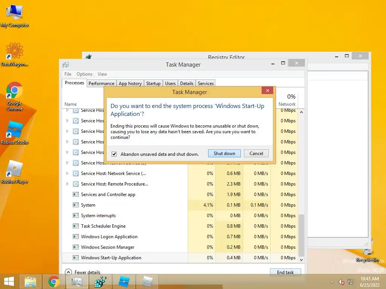Sort by the Name column header

[70, 104]
